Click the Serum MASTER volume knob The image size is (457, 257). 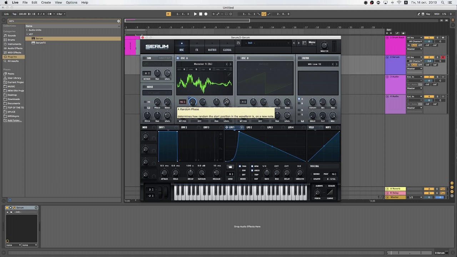pos(324,45)
